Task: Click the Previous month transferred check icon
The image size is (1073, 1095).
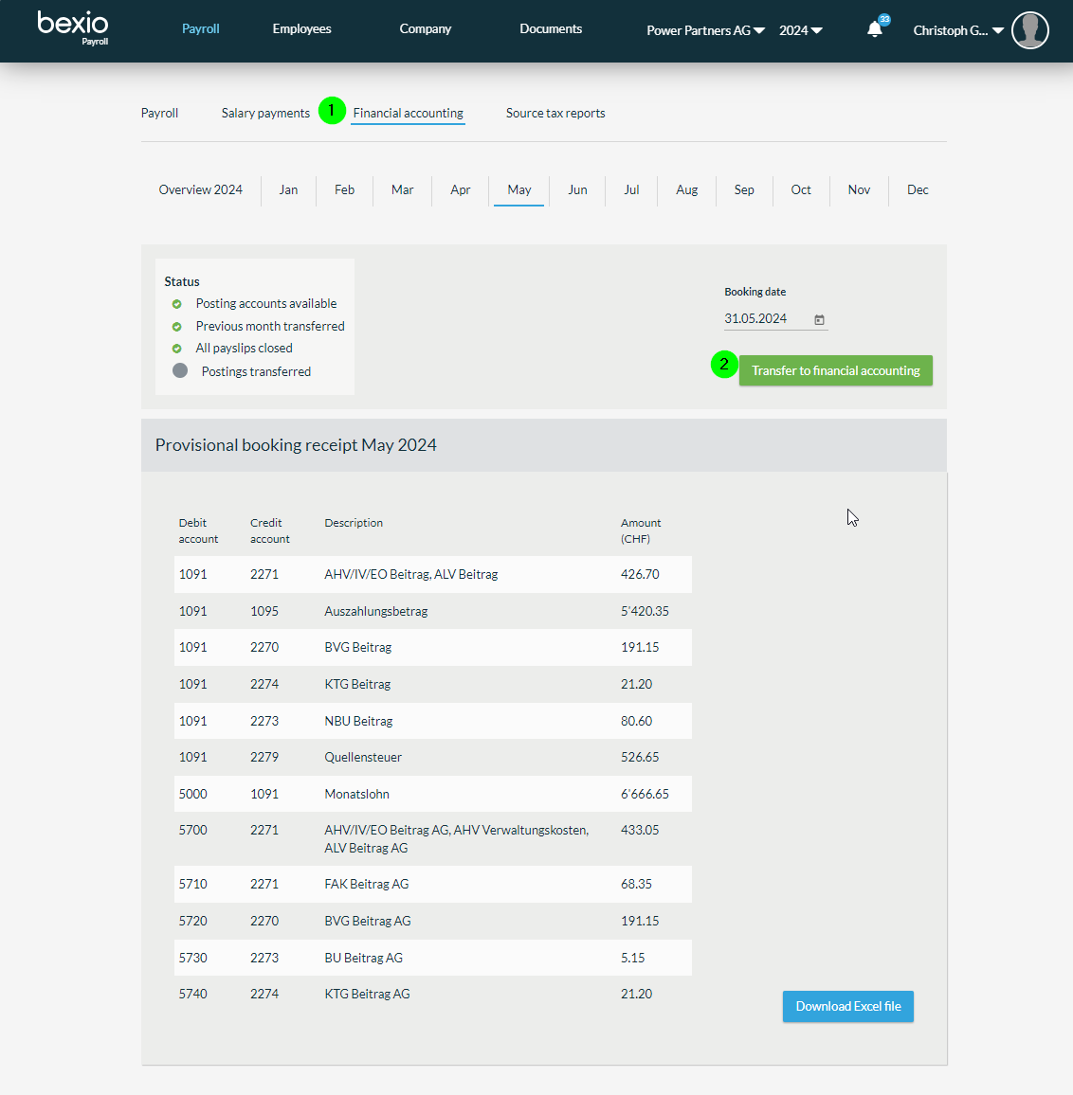Action: click(177, 326)
